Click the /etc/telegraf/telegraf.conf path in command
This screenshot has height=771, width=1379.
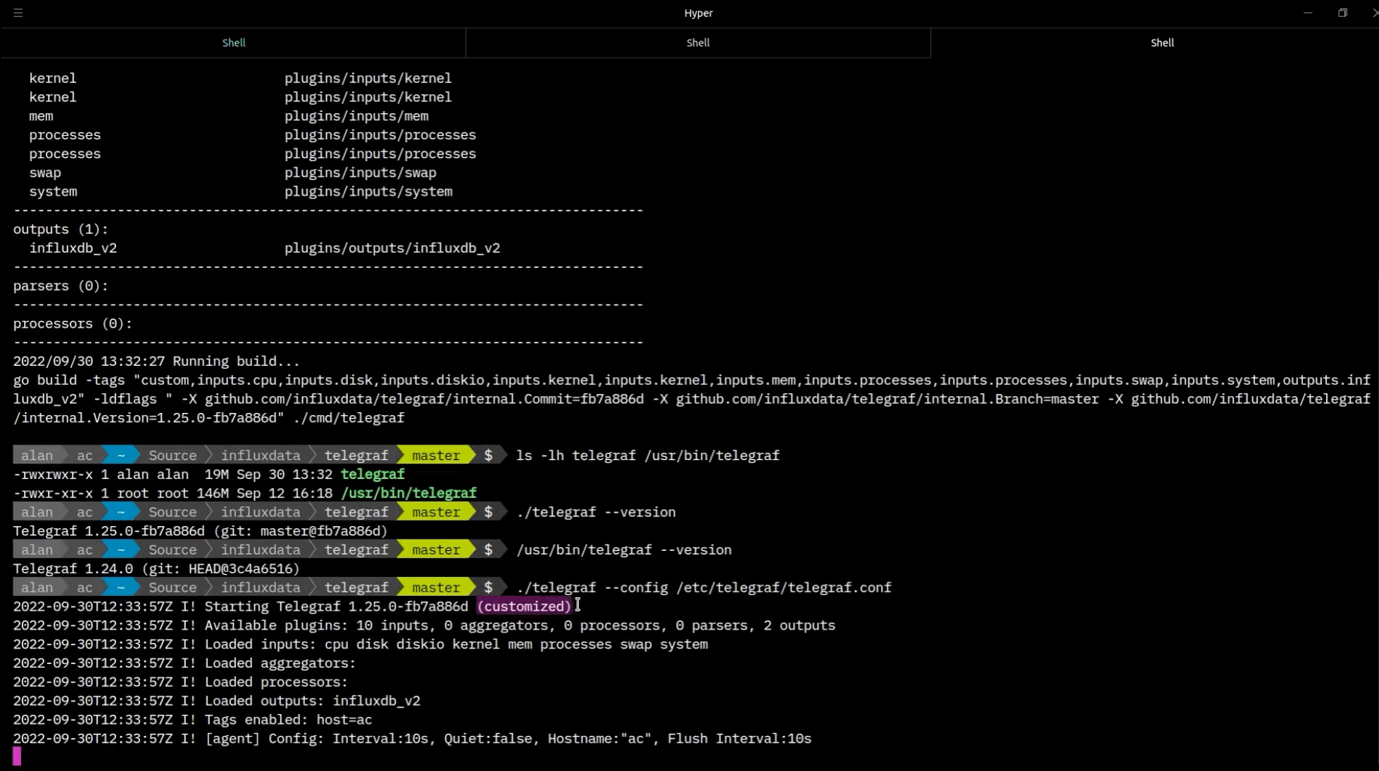pyautogui.click(x=783, y=588)
